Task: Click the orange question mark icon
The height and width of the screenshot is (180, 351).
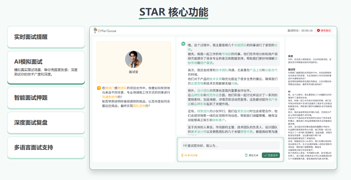Action: point(99,88)
